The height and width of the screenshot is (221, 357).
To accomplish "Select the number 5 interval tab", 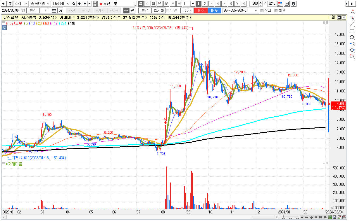I will (x=224, y=4).
